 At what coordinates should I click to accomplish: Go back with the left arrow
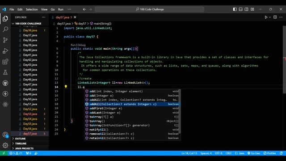pyautogui.click(x=84, y=9)
